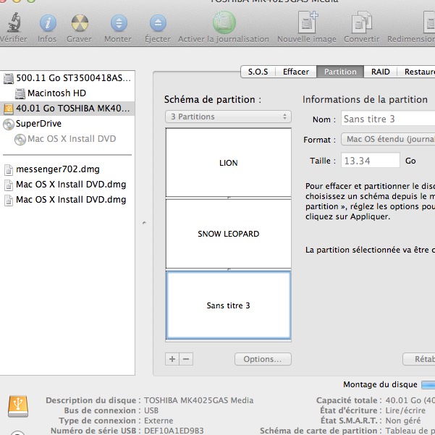Switch to the Effacer tab
The image size is (435, 435).
[296, 72]
